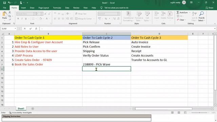Click the Cell Styles icon
This screenshot has width=217, height=122.
coord(147,14)
